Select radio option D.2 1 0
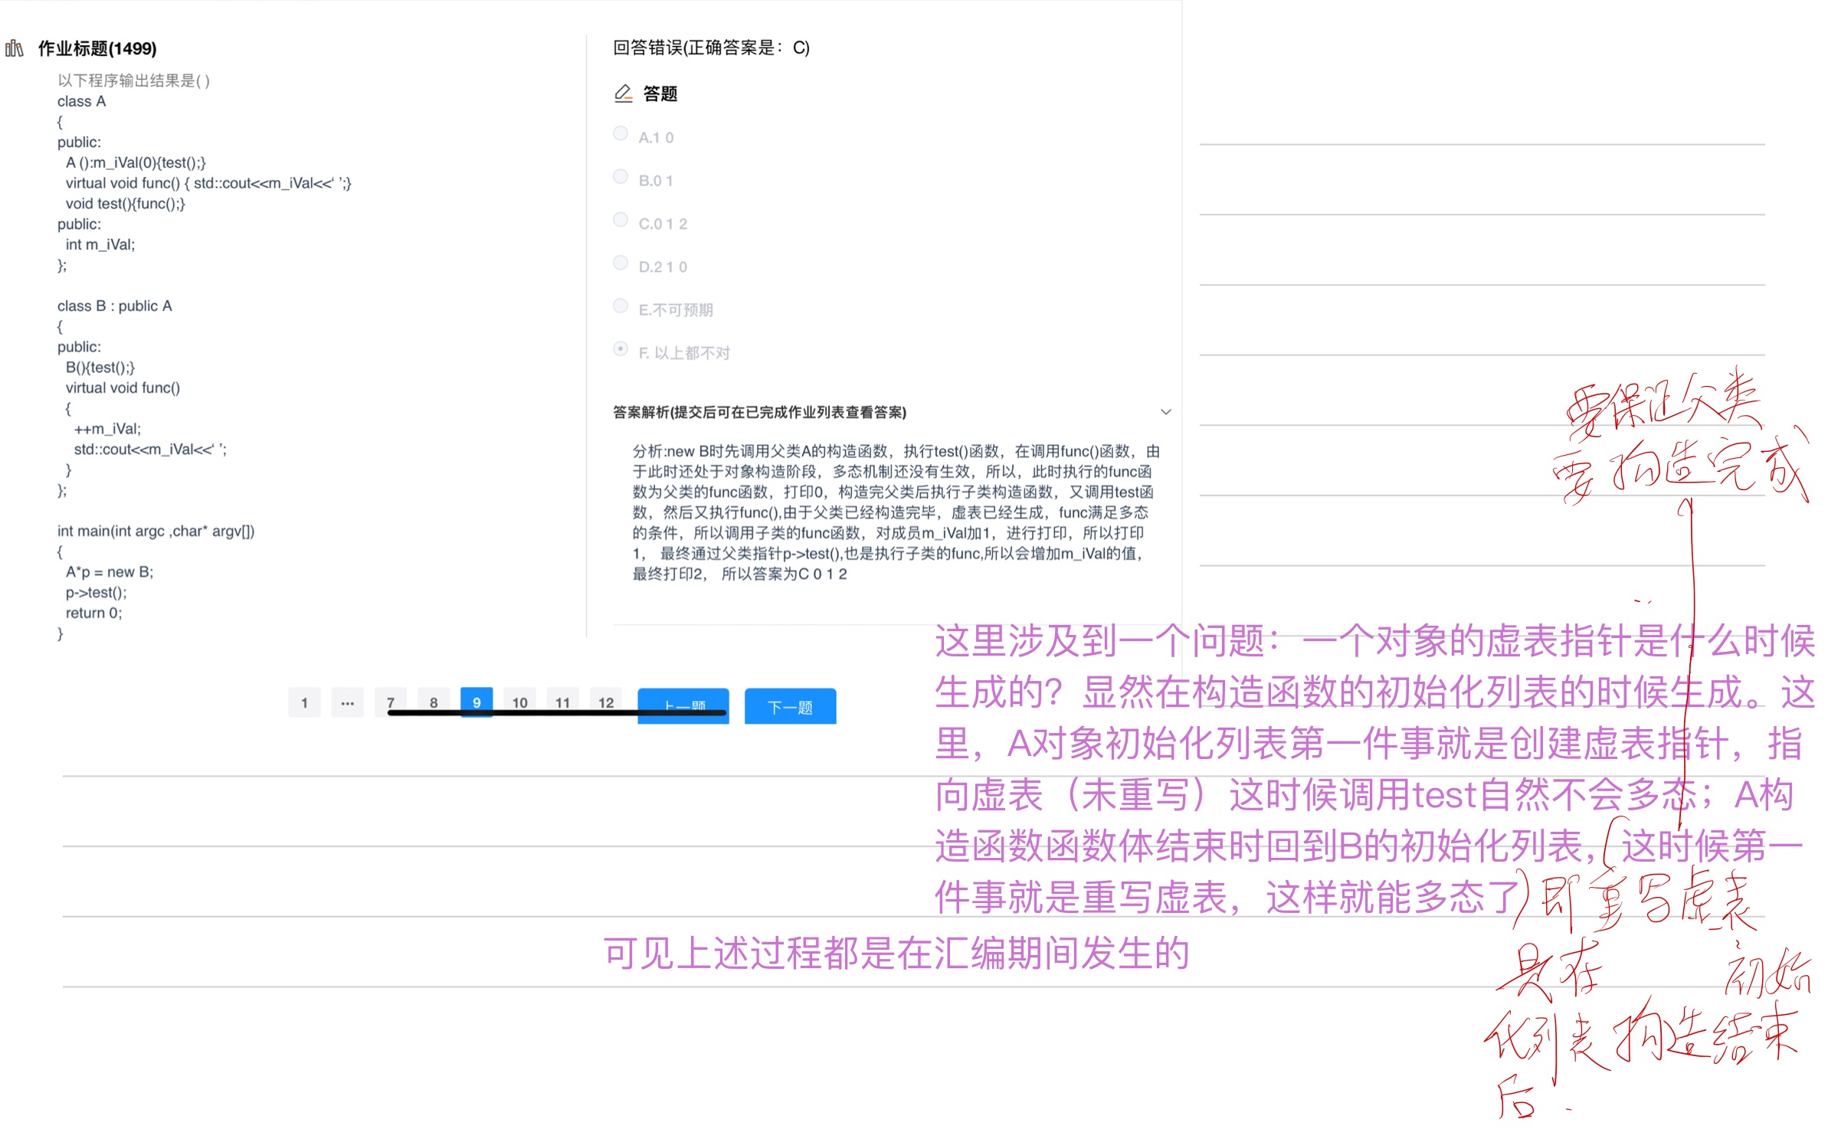The height and width of the screenshot is (1142, 1828). pos(621,261)
